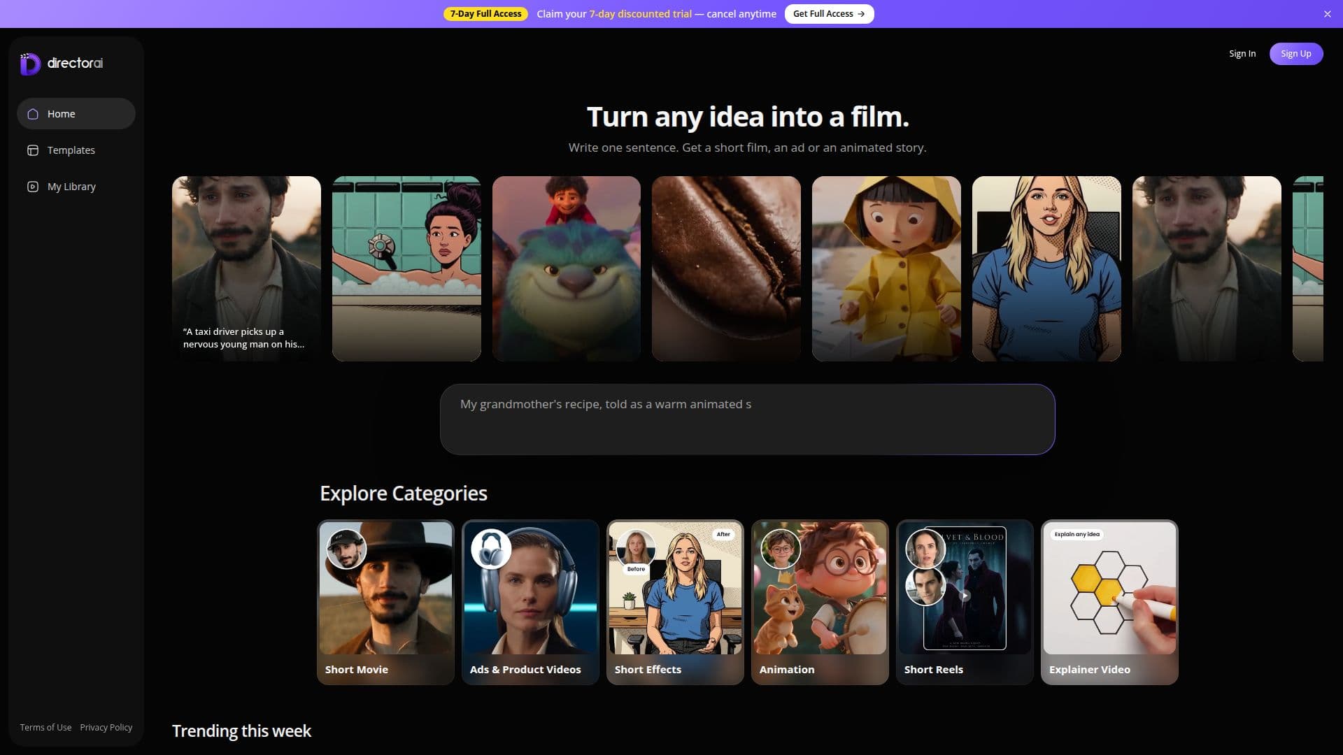Click the boy avatar on Animation card
Image resolution: width=1343 pixels, height=755 pixels.
point(781,549)
